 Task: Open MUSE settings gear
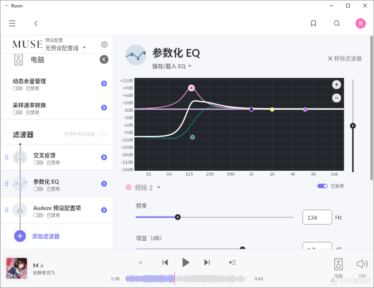pyautogui.click(x=104, y=44)
